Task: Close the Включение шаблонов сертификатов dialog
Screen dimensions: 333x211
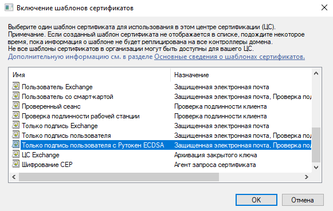Action: point(324,8)
